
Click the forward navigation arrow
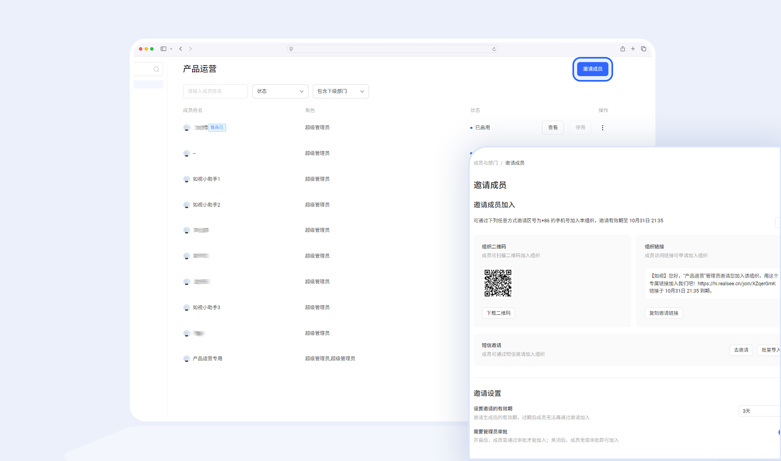point(191,48)
